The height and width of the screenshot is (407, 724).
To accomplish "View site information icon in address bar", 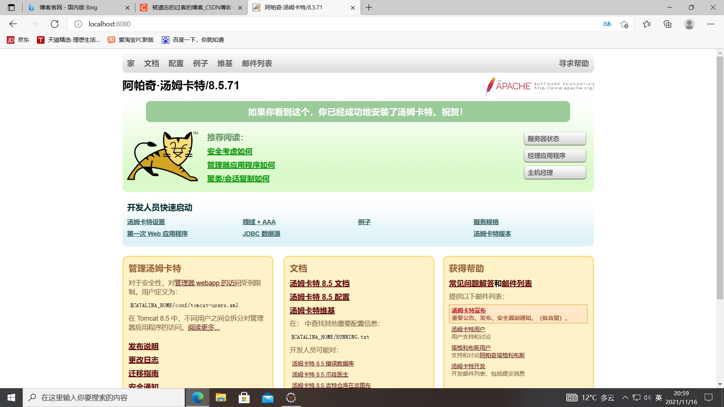I will (x=78, y=24).
